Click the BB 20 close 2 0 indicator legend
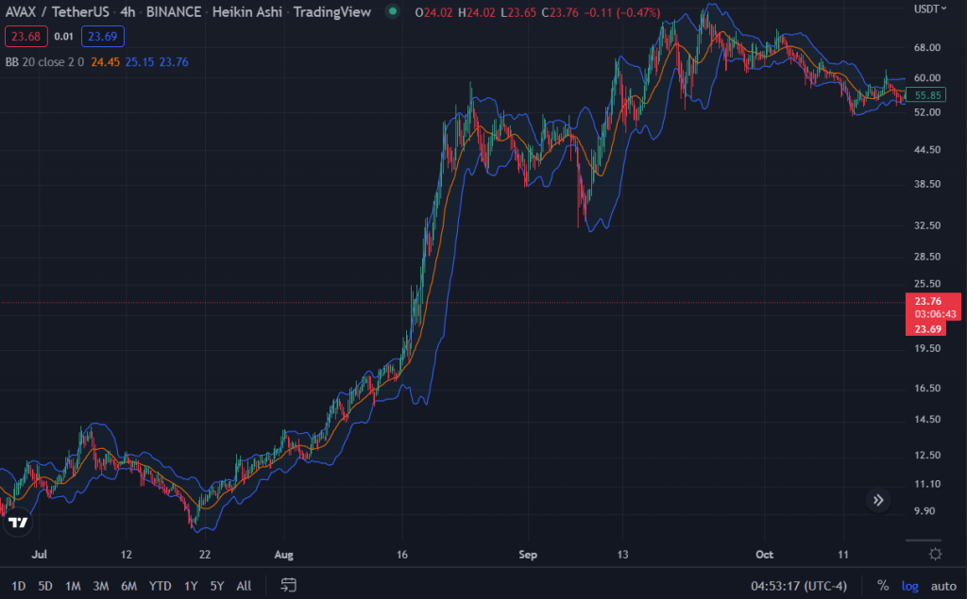Screen dimensions: 967x599 (x=44, y=61)
